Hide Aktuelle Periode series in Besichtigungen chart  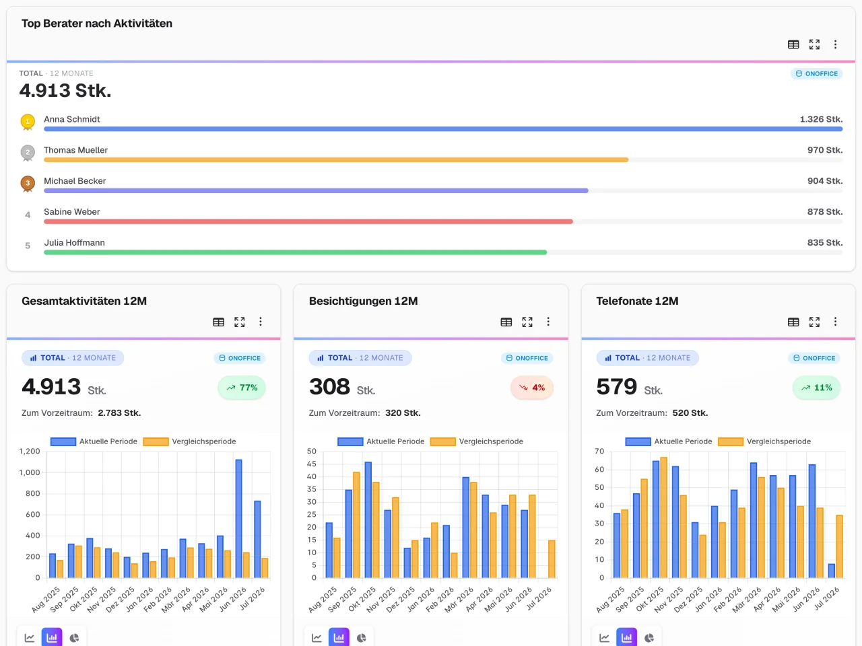click(x=381, y=441)
